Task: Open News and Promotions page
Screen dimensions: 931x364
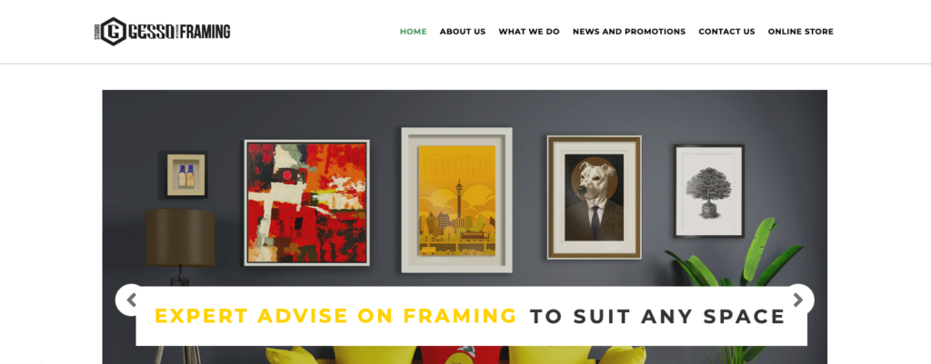Action: click(x=629, y=32)
